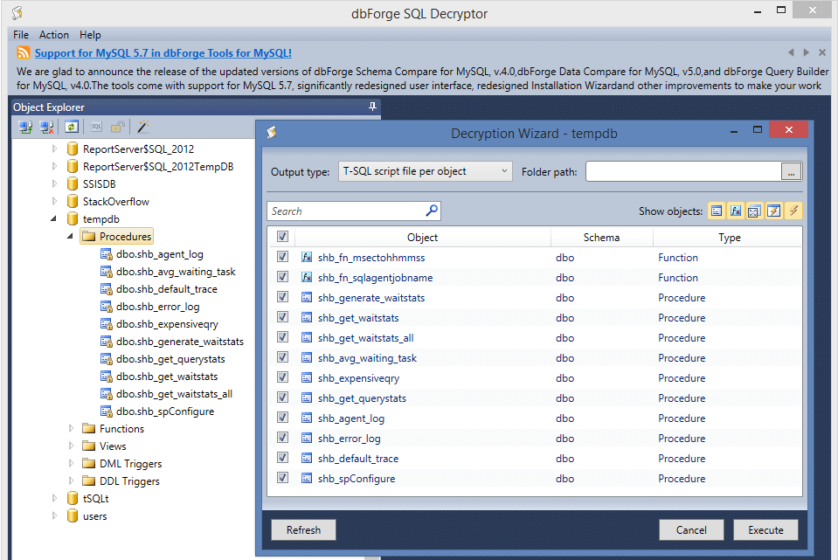Open the Decryption Wizard wand icon
838x560 pixels.
click(x=143, y=128)
